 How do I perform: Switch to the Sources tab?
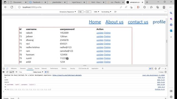click(37, 68)
